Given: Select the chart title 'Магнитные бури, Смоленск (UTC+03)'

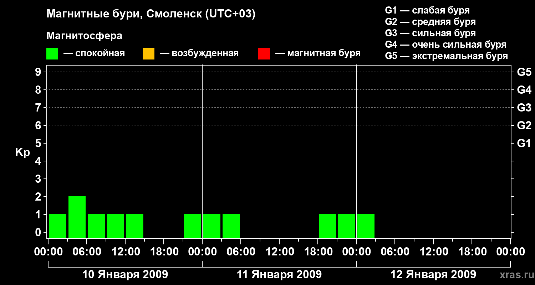Looking at the screenshot, I should click(x=151, y=14).
